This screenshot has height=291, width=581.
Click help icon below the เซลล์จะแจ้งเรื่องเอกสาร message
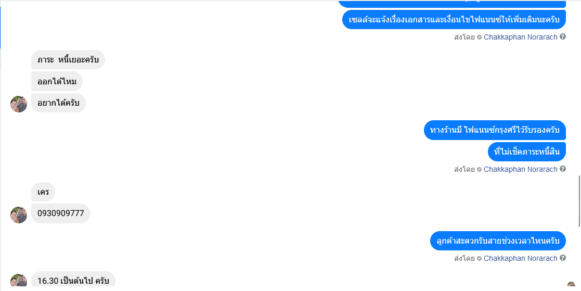pyautogui.click(x=562, y=36)
